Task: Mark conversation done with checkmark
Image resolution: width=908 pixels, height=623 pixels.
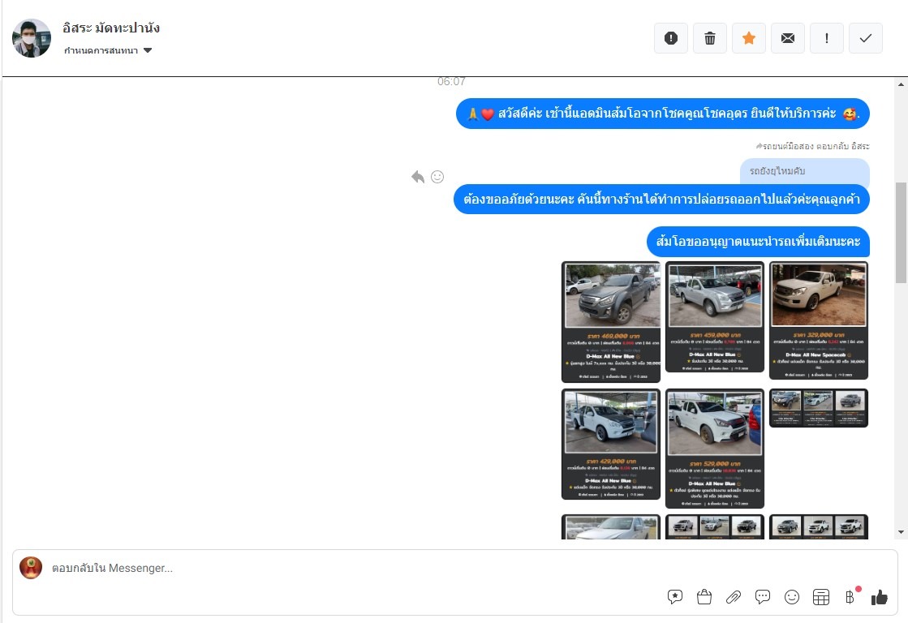Action: [x=865, y=38]
